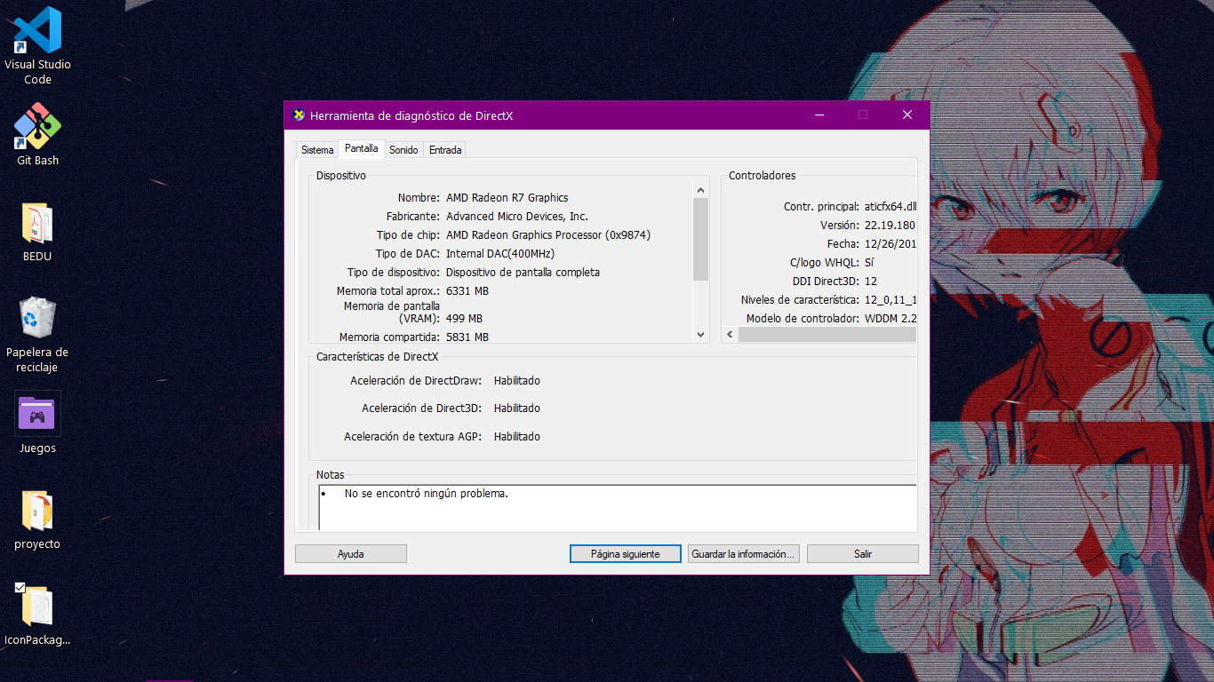Click the Página siguiente button

tap(626, 554)
